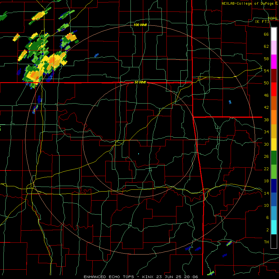Click the 6 value on the legend

click(x=267, y=217)
